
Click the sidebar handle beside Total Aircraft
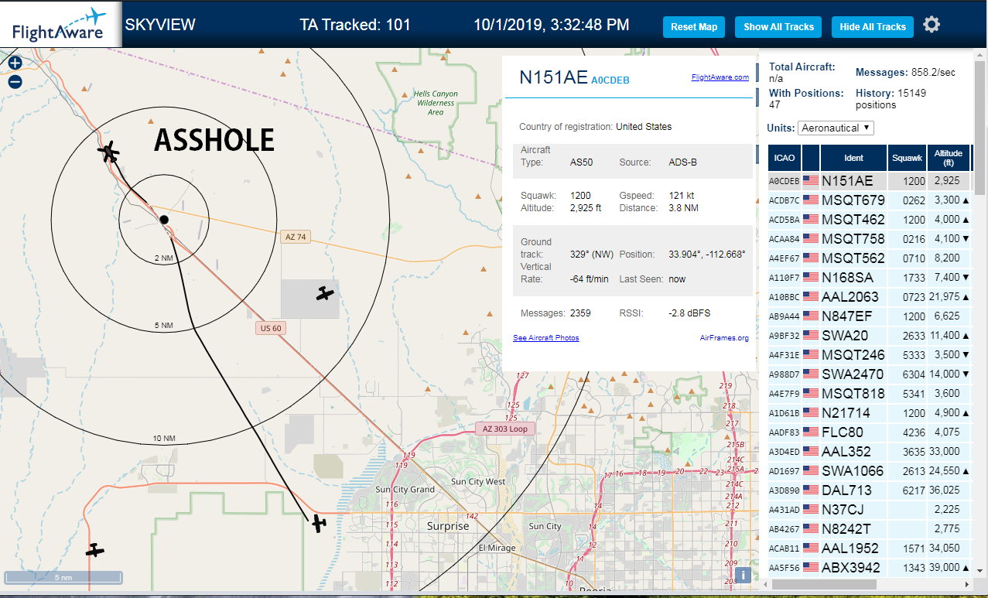(x=757, y=73)
